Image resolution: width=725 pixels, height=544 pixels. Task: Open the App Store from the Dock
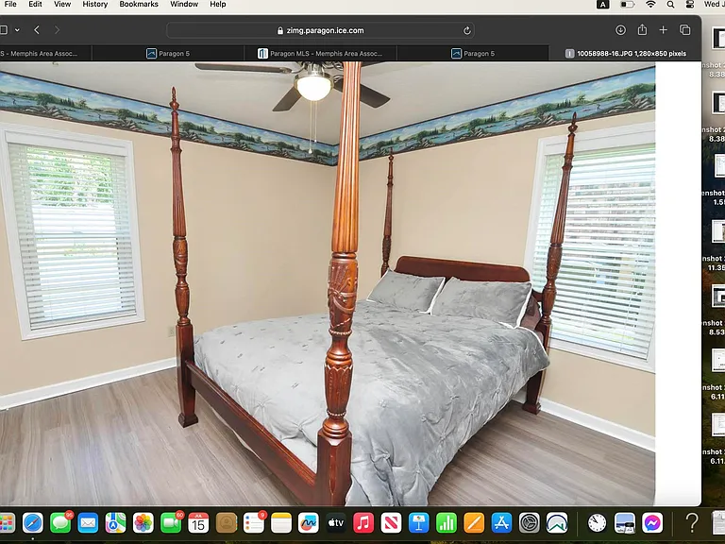[x=501, y=523]
